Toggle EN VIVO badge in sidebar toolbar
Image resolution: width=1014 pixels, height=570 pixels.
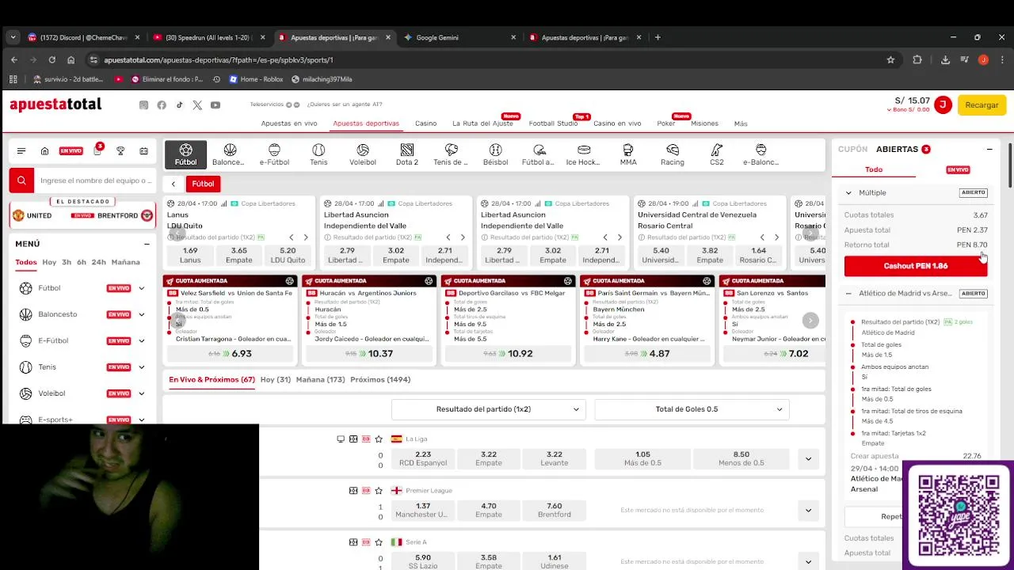point(71,151)
